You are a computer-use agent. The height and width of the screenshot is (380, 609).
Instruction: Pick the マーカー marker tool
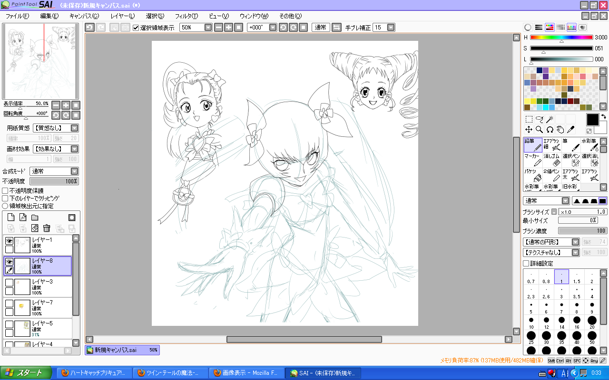[x=533, y=160]
